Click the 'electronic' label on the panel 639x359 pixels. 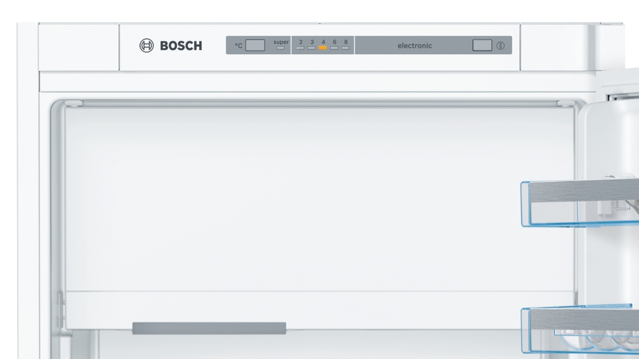tap(415, 46)
